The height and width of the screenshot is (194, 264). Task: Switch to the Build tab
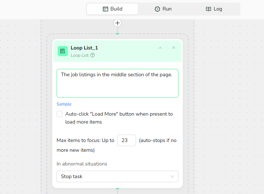pos(112,9)
